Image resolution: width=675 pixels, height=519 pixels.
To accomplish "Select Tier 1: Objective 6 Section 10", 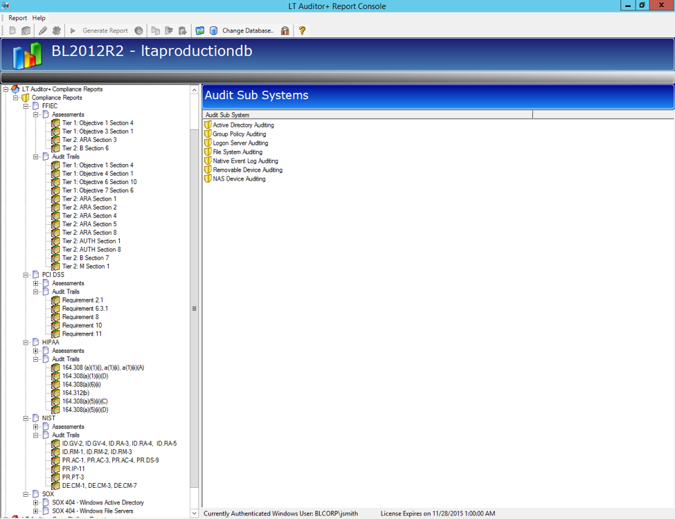I will pyautogui.click(x=100, y=181).
